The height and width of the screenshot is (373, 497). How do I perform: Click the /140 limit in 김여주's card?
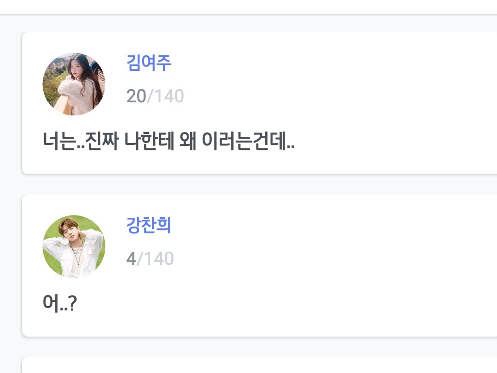coord(165,97)
